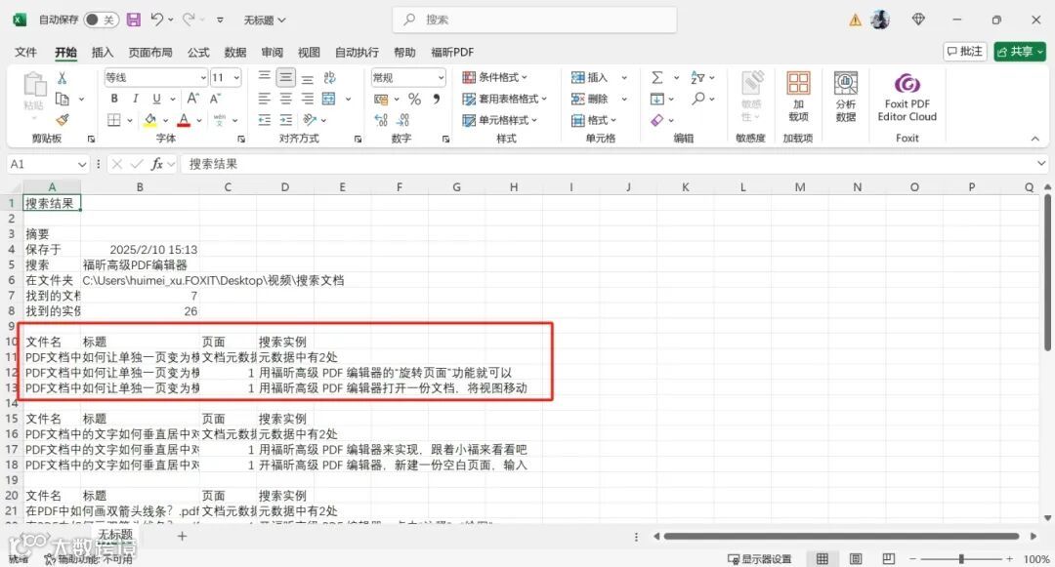The image size is (1055, 567).
Task: Click the find and select magnifier icon
Action: [698, 99]
